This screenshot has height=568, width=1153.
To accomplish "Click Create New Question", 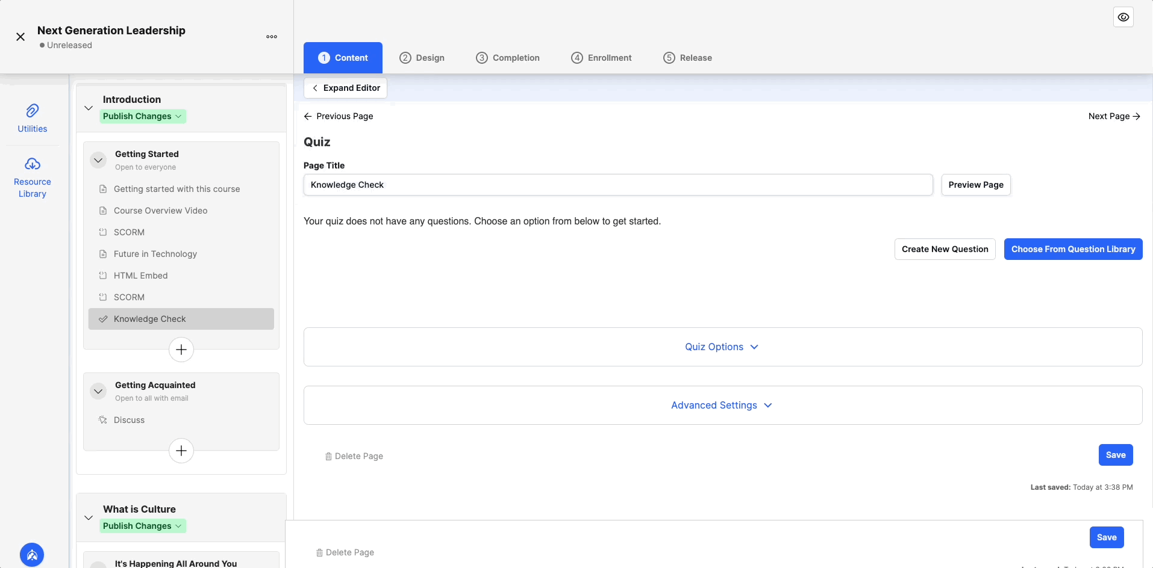I will [x=945, y=248].
